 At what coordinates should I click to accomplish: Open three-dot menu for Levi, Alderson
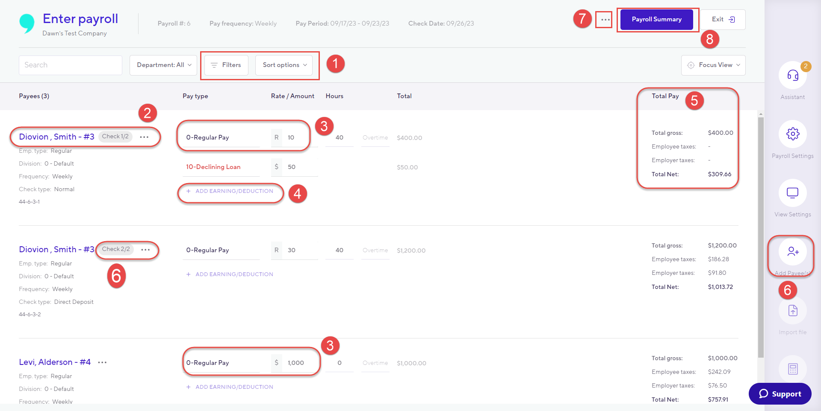click(102, 362)
